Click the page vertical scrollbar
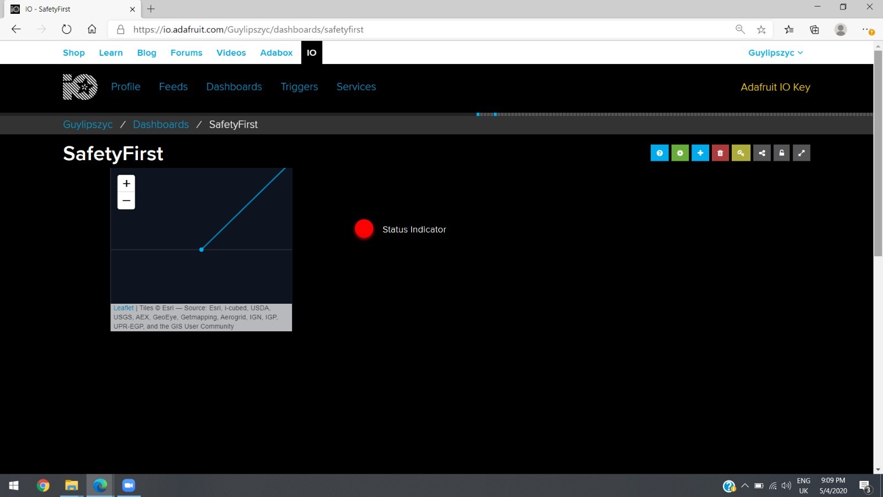883x497 pixels. [878, 154]
